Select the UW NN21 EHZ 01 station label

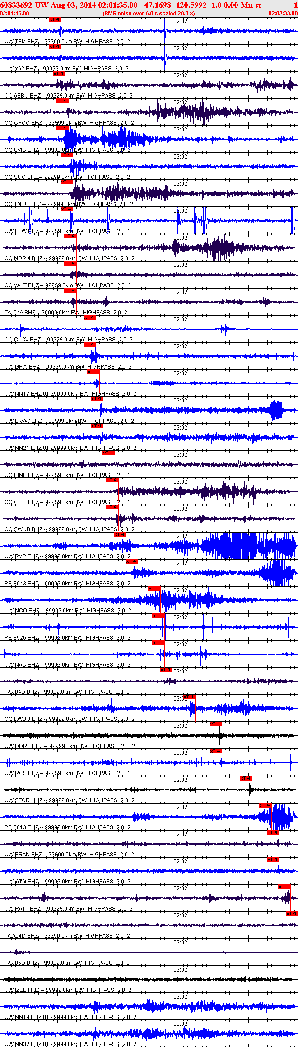(x=70, y=448)
